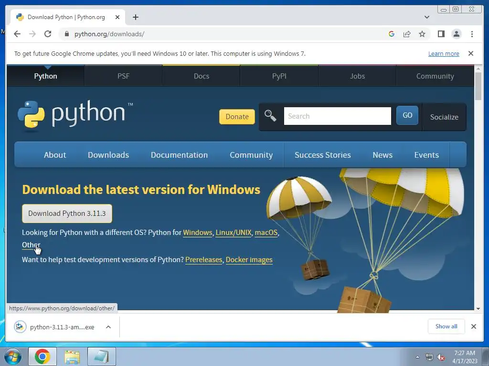This screenshot has width=489, height=366.
Task: Open the Success Stories menu item
Action: pyautogui.click(x=322, y=155)
